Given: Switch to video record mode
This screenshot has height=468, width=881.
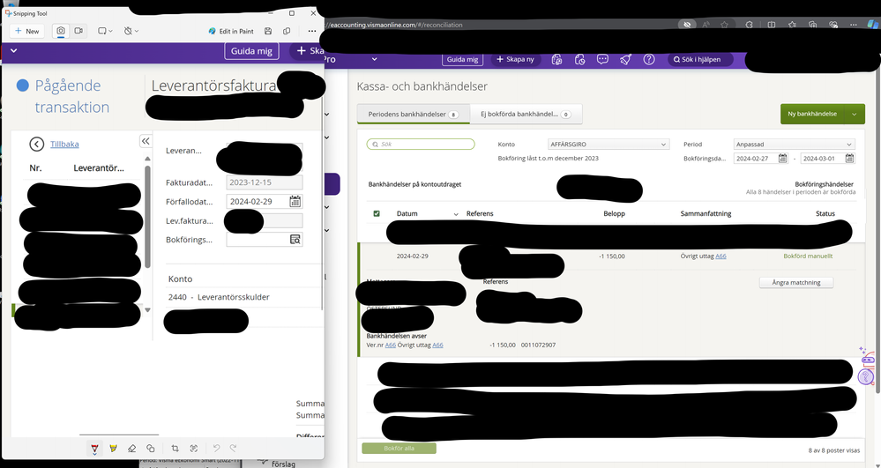Looking at the screenshot, I should coord(78,31).
